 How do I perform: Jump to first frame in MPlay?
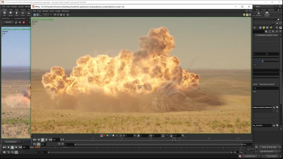[x=34, y=140]
